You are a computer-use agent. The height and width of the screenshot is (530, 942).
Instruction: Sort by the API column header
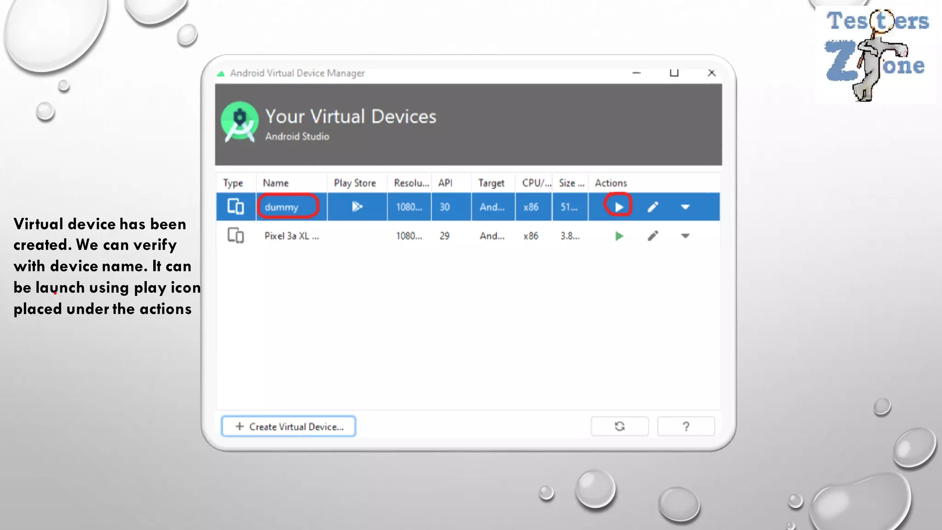click(x=445, y=183)
